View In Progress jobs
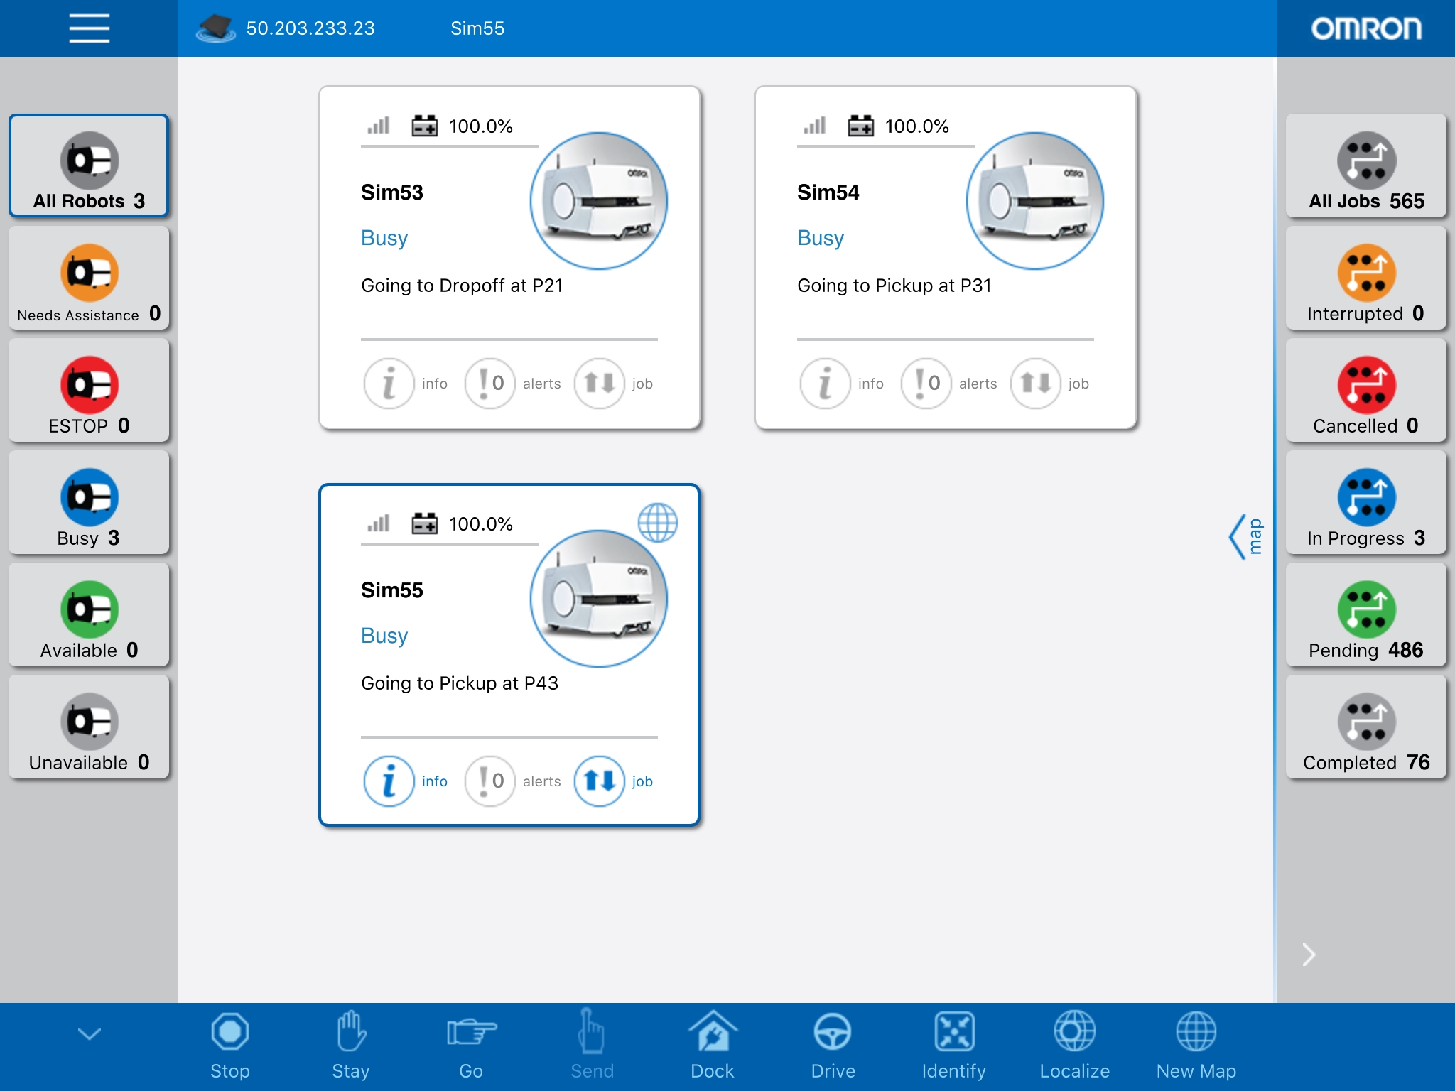This screenshot has height=1091, width=1455. [1366, 502]
